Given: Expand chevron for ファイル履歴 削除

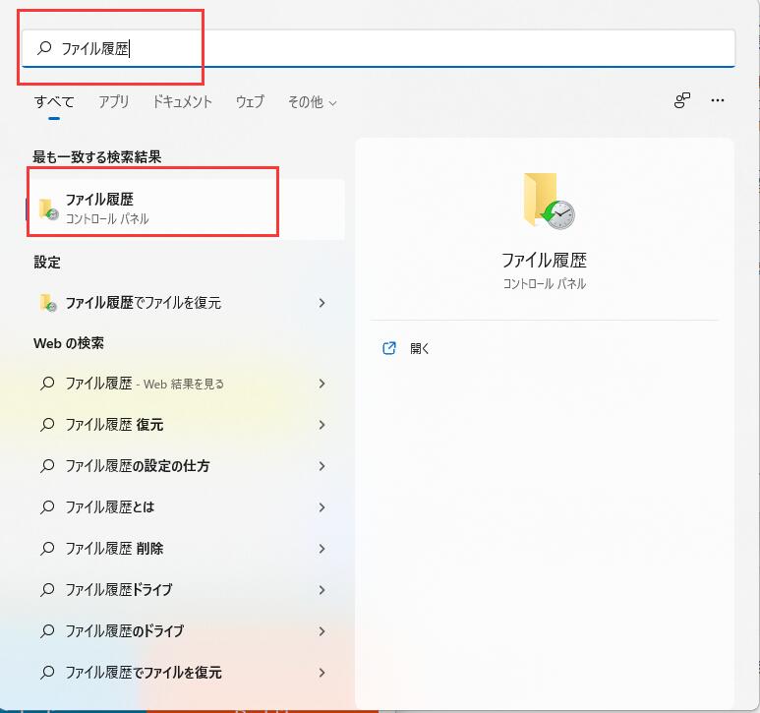Looking at the screenshot, I should [x=322, y=549].
